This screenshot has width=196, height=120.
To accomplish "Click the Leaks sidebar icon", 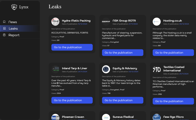I will click(4, 28).
